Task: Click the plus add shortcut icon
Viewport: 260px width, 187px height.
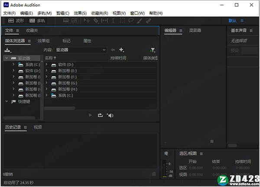Action: click(x=121, y=50)
